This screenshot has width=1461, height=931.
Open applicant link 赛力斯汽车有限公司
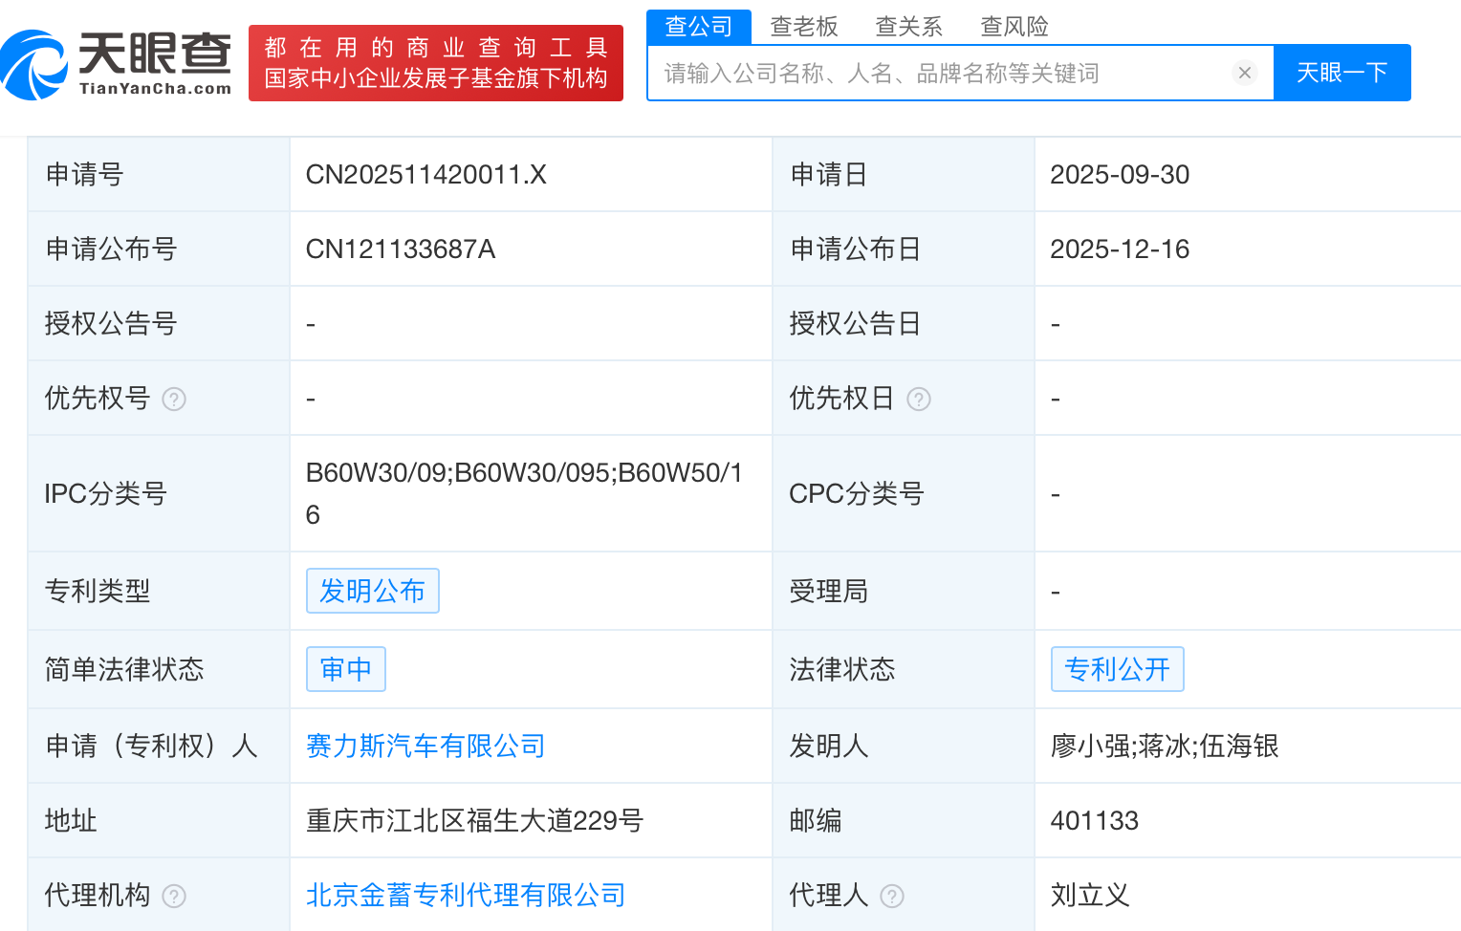425,747
